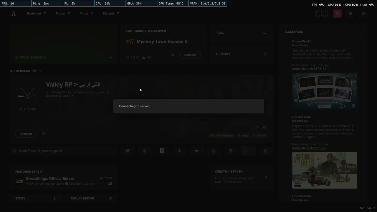Click the X.COM FEED heading

pyautogui.click(x=294, y=32)
